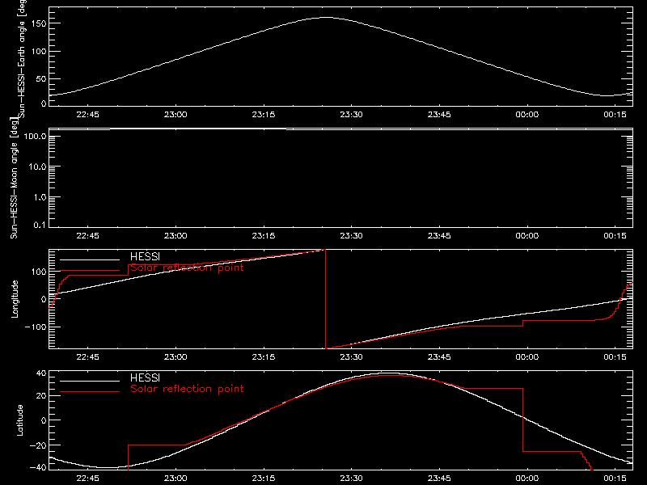Click the Sun-HESSI-Moon angle axis label
The height and width of the screenshot is (485, 647).
[14, 178]
